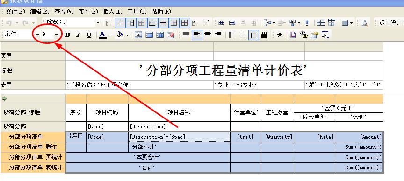Toggle outer box border

(x=173, y=23)
